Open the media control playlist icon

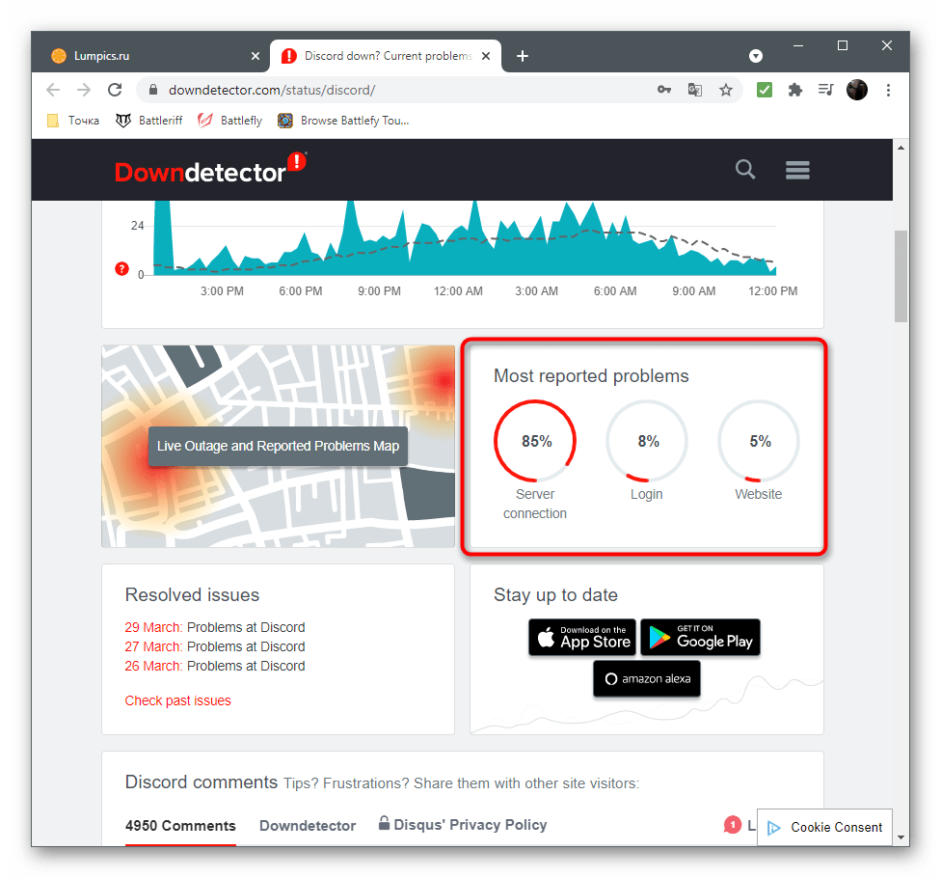tap(825, 90)
